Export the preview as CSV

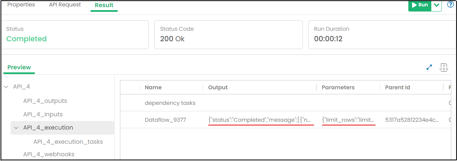[444, 67]
